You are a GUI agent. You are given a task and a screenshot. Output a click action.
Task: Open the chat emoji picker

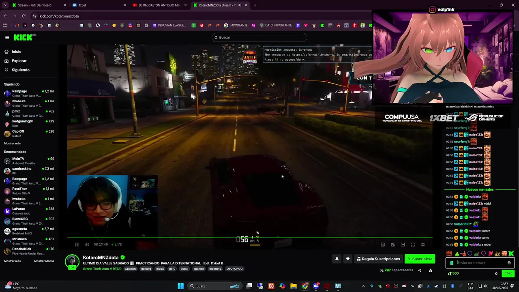[509, 263]
